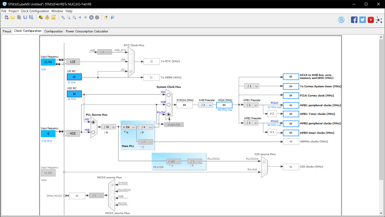Open the Main PLL X 336 multiplier dropdown
This screenshot has height=217, width=385.
click(129, 127)
